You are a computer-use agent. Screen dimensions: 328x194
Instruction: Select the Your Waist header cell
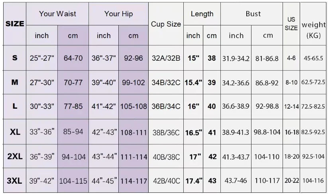pyautogui.click(x=57, y=14)
